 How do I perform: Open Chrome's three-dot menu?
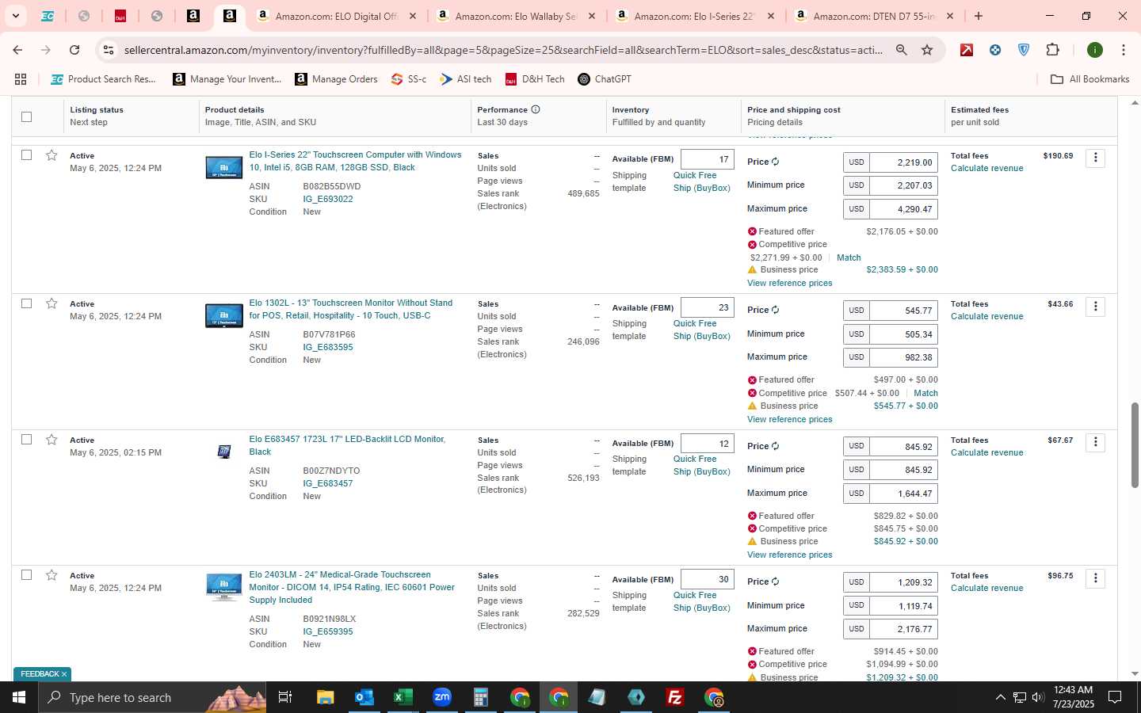[1123, 50]
